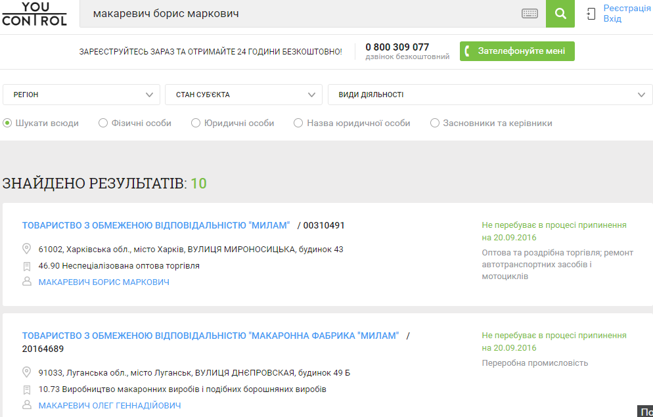The height and width of the screenshot is (417, 653).
Task: Open the ТОВ "МИЛАМ" company link
Action: tap(156, 225)
